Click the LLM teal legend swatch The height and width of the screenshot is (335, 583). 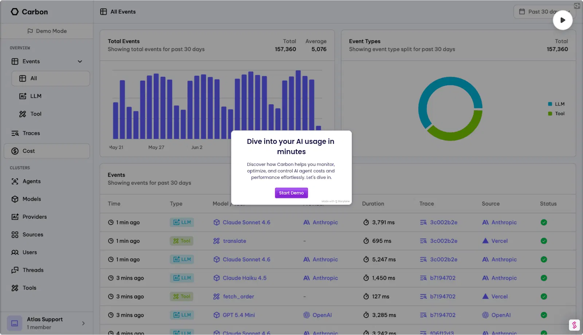point(550,104)
